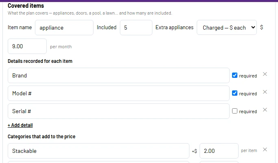Edit the Item name field
Screen dimensions: 278x163
pos(64,28)
